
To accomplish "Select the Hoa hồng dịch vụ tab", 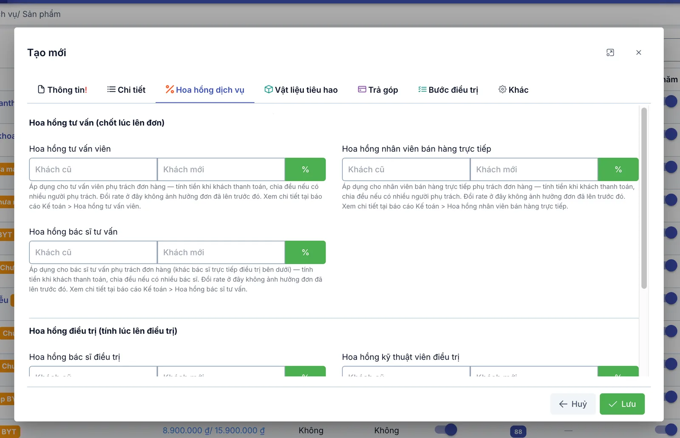I will point(205,90).
